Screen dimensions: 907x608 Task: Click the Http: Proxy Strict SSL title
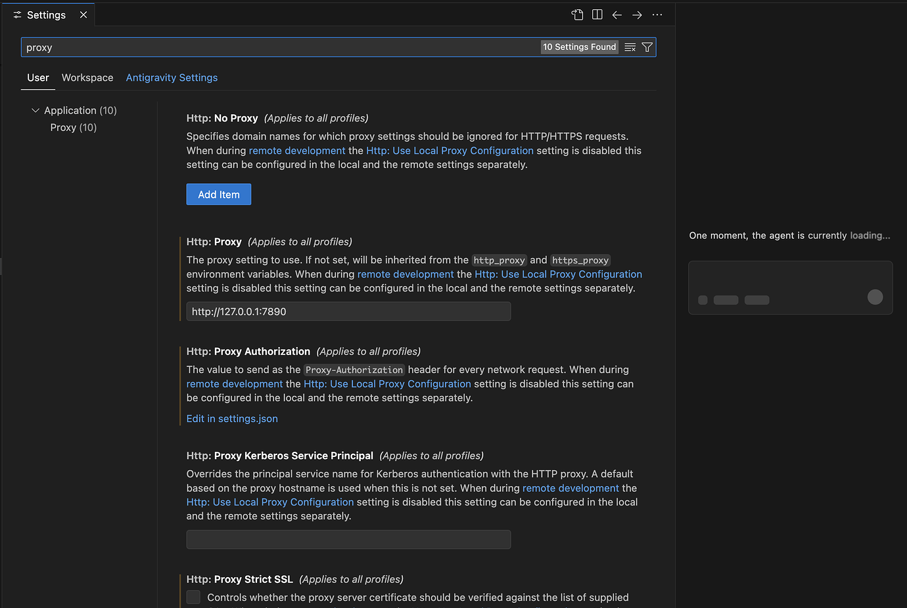point(240,579)
